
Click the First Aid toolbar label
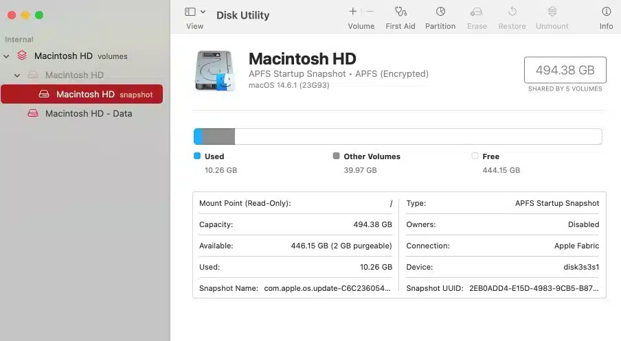[x=400, y=26]
